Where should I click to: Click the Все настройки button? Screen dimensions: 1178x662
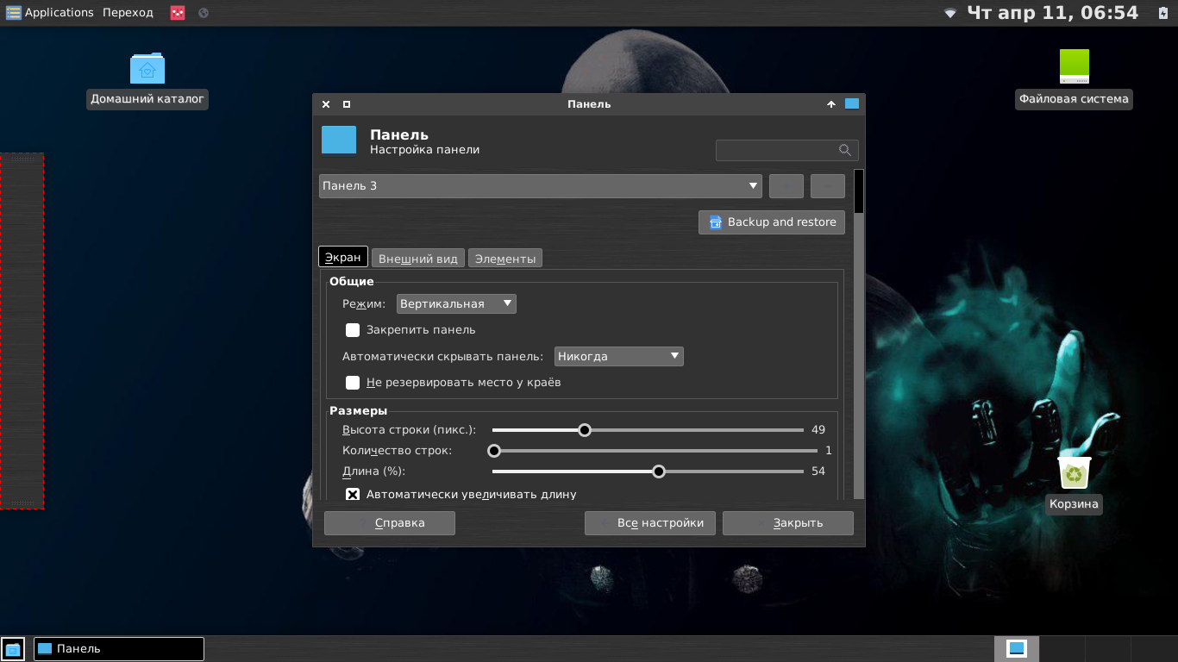coord(650,523)
